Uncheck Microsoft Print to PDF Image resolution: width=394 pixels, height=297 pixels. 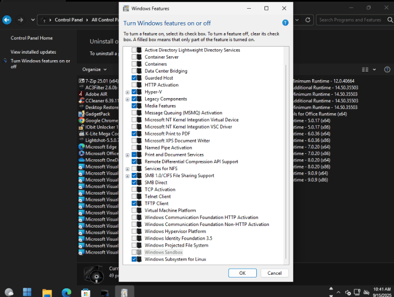(134, 134)
